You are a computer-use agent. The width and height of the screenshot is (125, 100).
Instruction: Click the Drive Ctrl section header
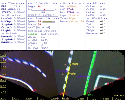42,3
